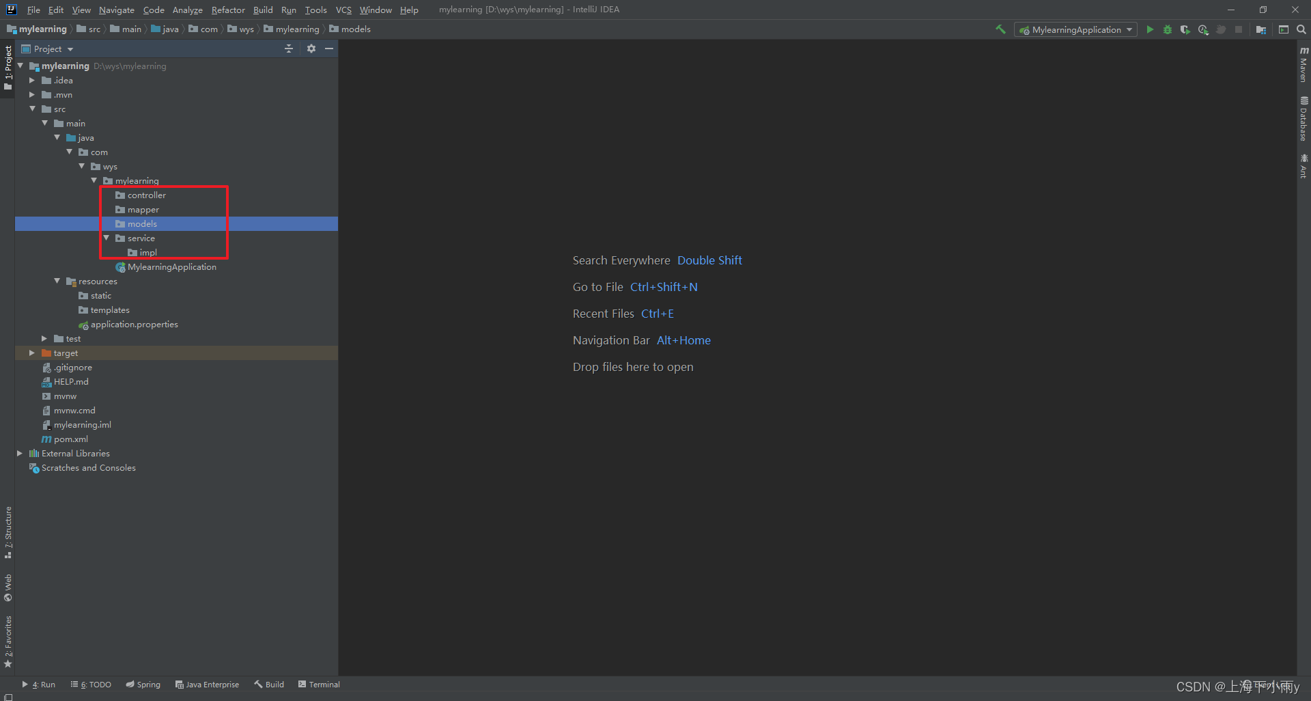Screen dimensions: 1311x701
Task: Toggle the Project tool window tab on the left stripe
Action: [x=8, y=68]
